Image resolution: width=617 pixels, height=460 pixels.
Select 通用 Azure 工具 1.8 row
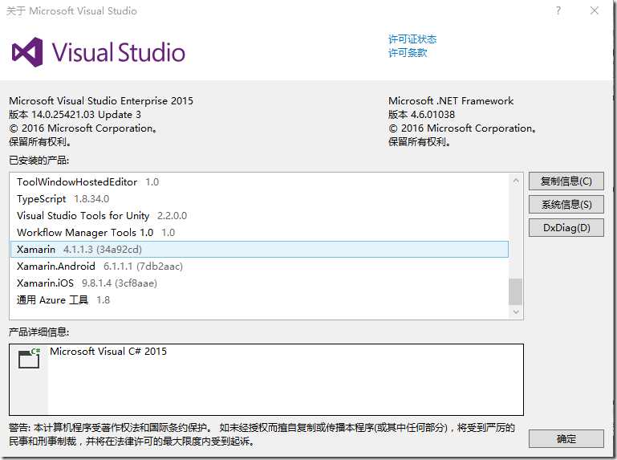coord(259,300)
